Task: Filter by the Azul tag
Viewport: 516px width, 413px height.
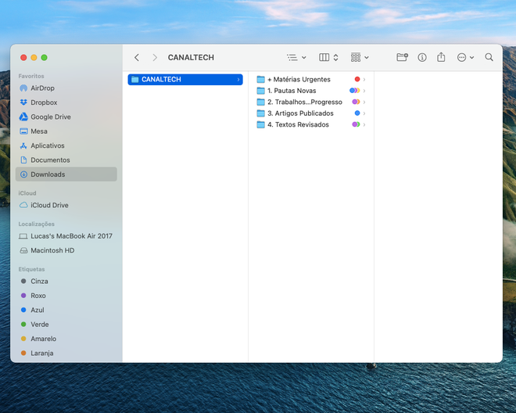Action: pos(66,310)
